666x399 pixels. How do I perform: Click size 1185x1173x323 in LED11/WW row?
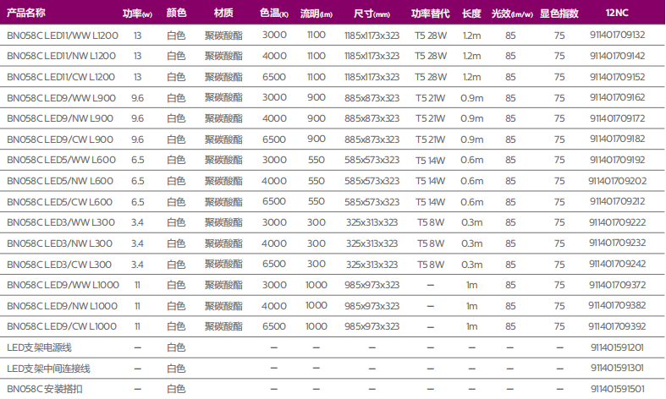(x=372, y=36)
